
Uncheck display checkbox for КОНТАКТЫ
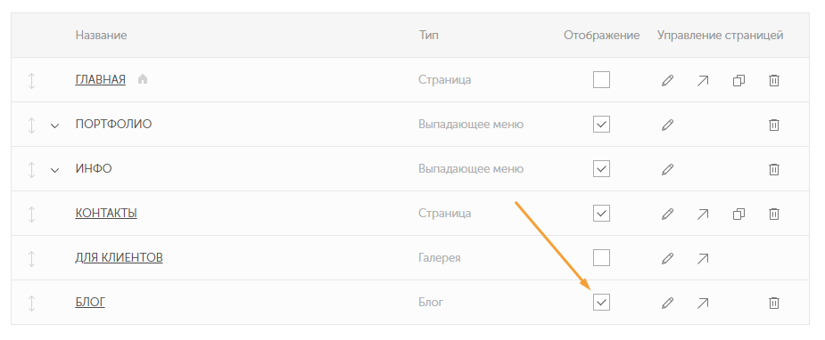pos(601,213)
